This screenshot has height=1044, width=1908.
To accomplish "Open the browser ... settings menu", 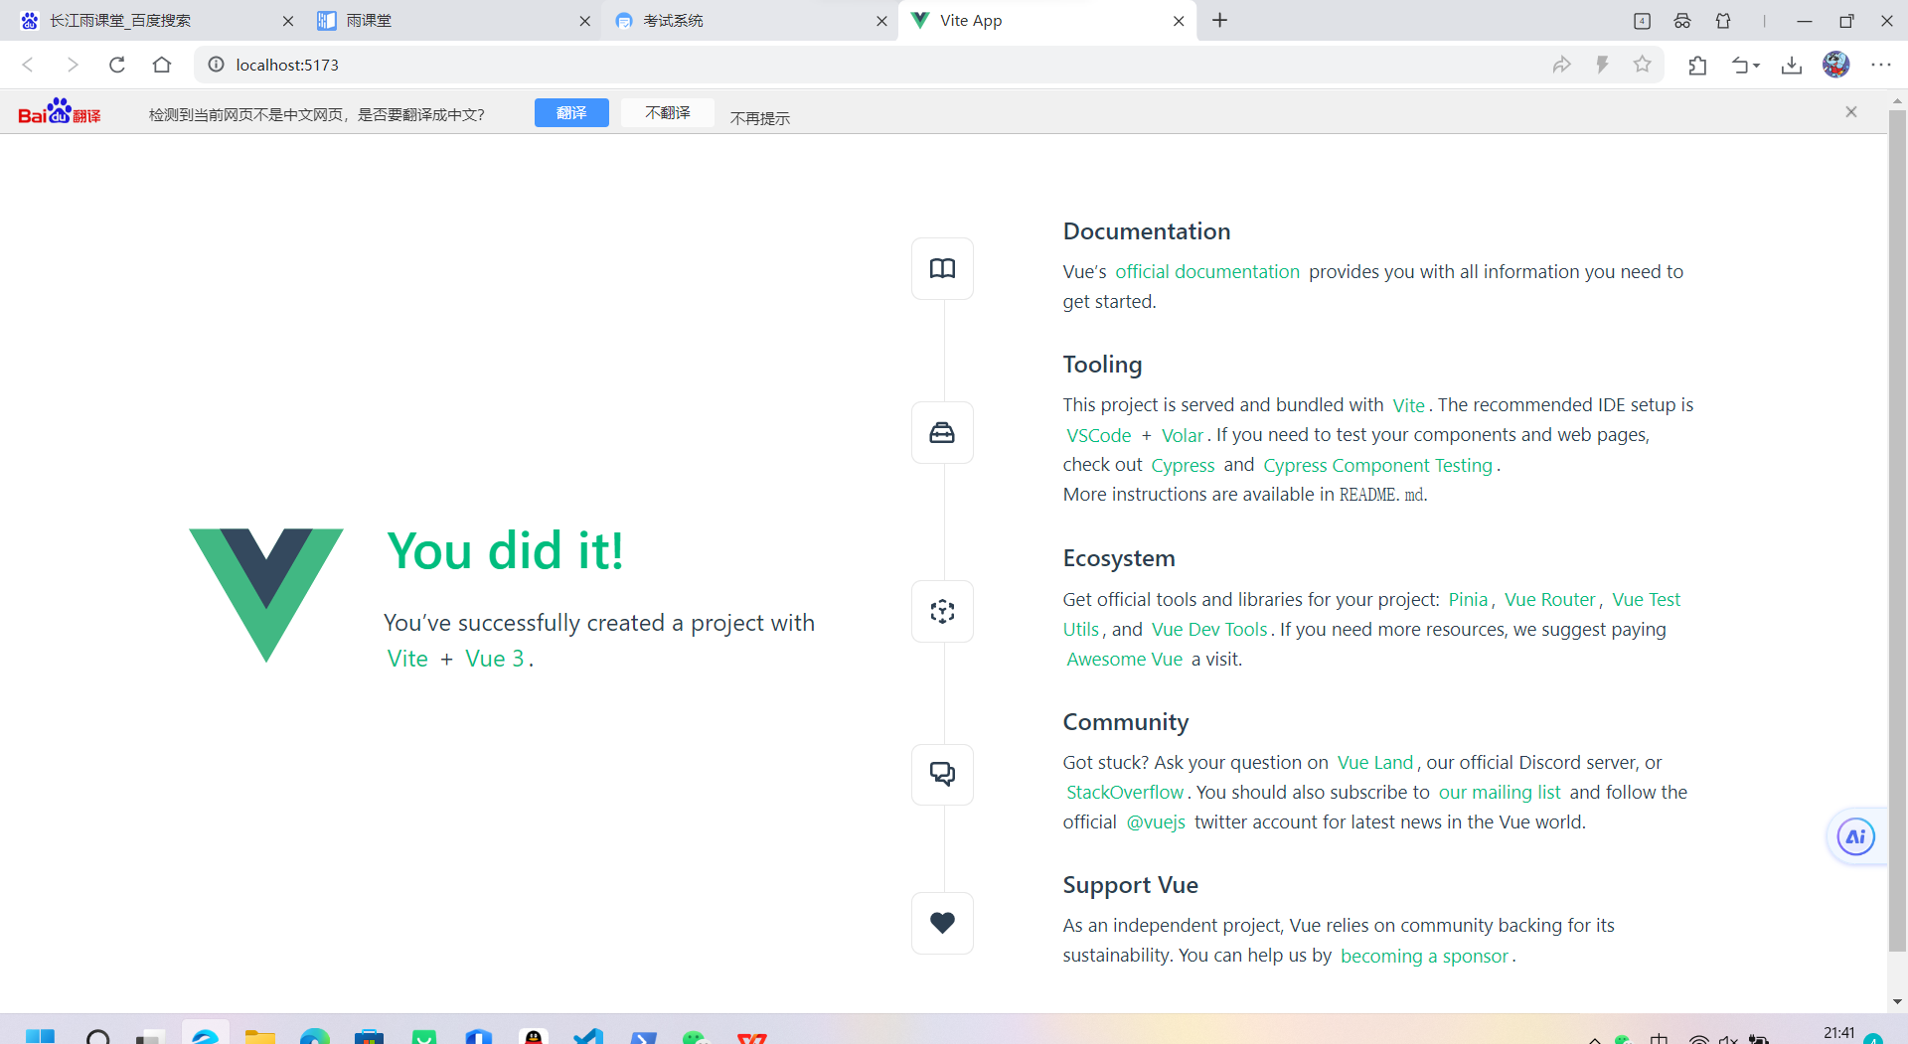I will pyautogui.click(x=1883, y=64).
